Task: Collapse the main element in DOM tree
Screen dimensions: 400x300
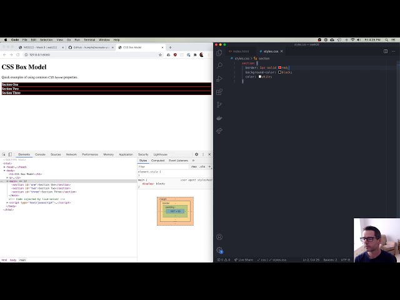Action: click(x=7, y=181)
